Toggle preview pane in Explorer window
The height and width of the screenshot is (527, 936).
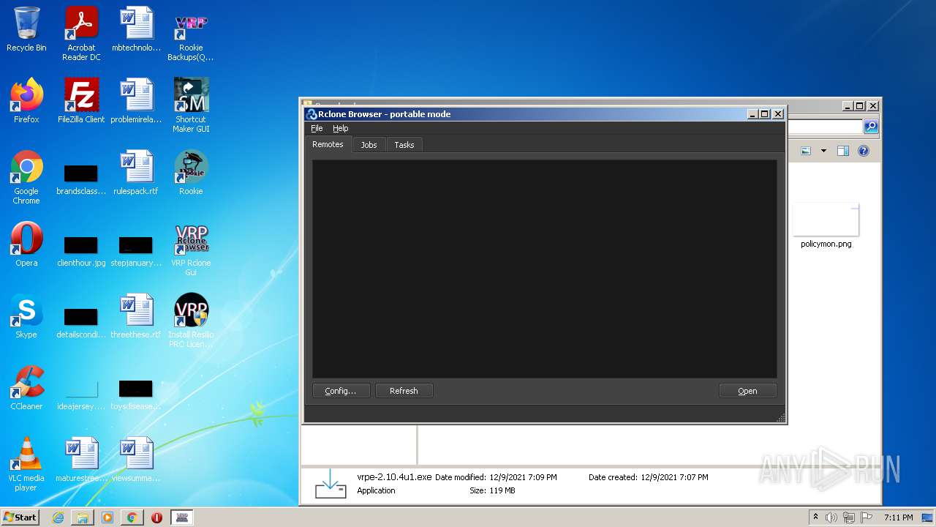(843, 151)
